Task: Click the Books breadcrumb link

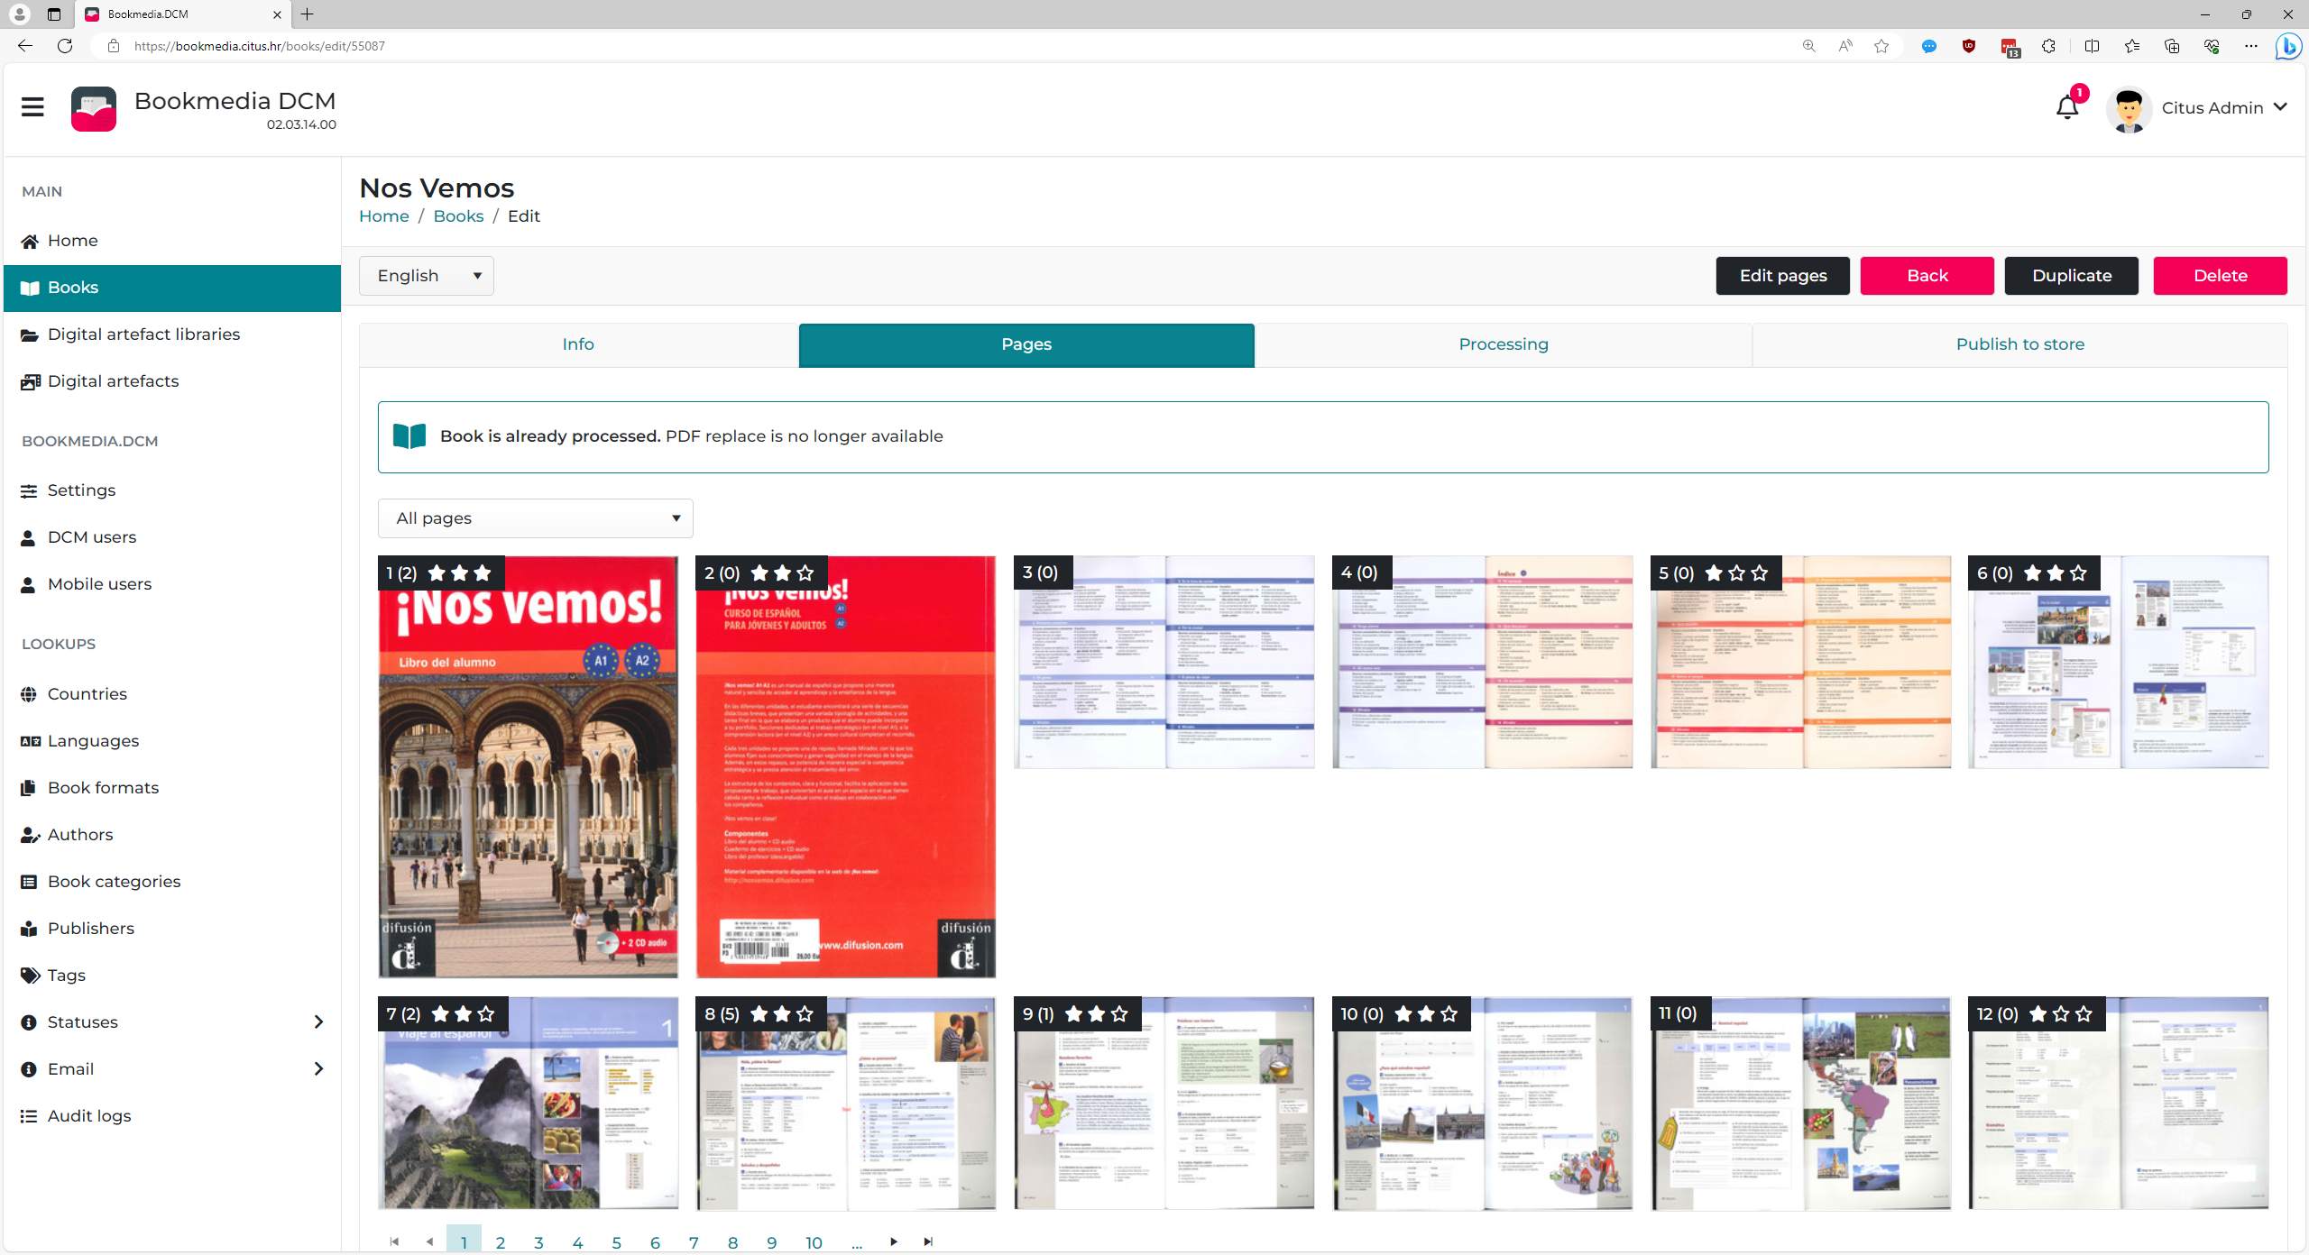Action: (x=458, y=216)
